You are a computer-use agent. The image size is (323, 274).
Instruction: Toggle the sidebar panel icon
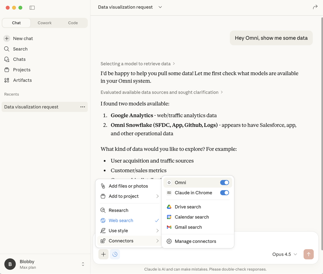pos(32,8)
